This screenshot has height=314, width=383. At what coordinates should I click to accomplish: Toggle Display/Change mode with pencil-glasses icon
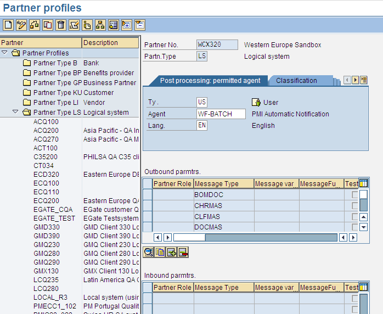21,25
